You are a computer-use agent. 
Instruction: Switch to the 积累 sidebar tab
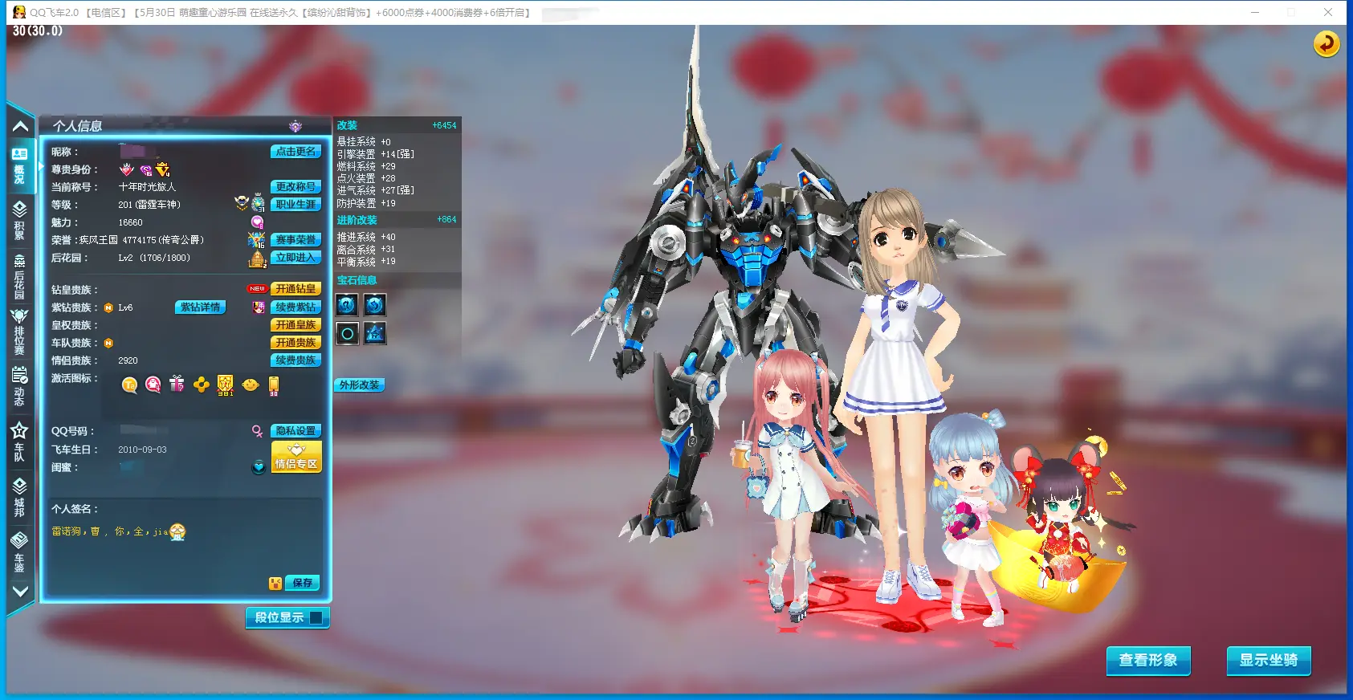pos(19,220)
